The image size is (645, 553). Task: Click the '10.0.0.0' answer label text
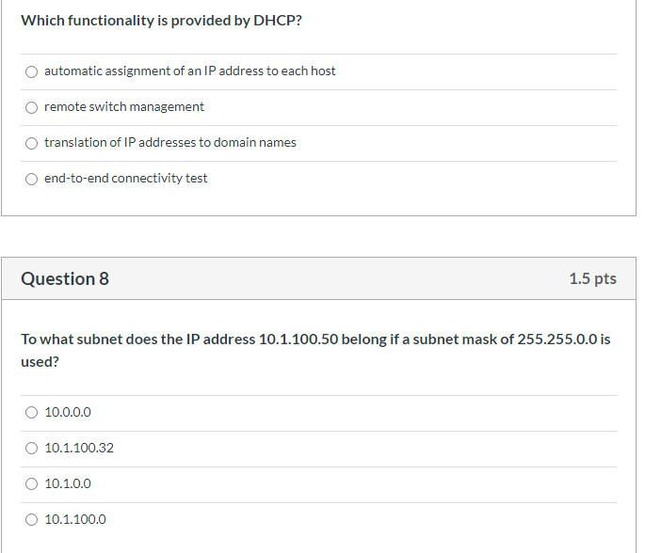pyautogui.click(x=68, y=412)
